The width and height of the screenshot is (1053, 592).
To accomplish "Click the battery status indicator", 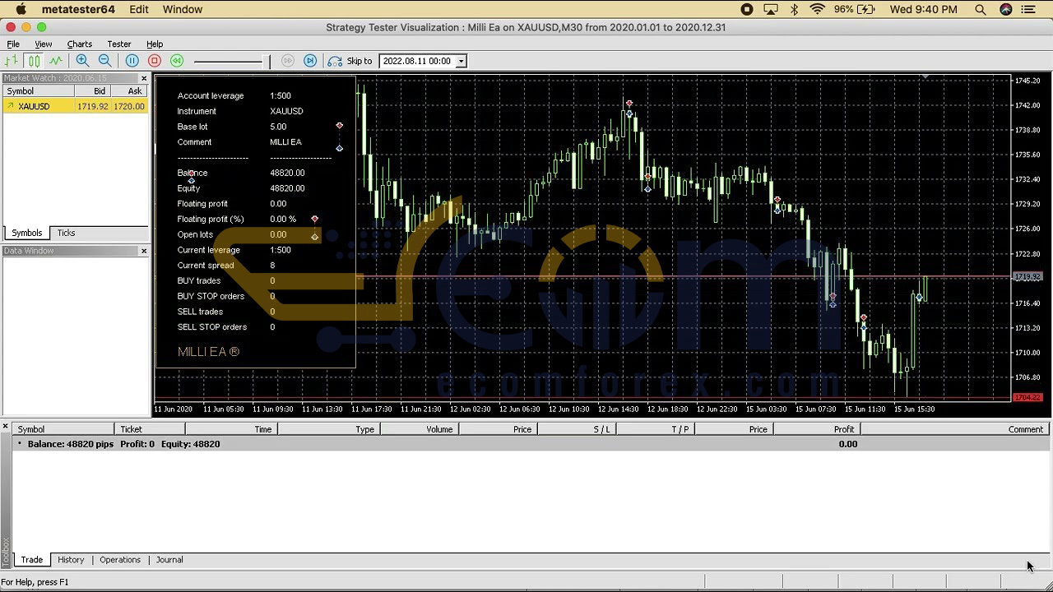I will tap(855, 9).
